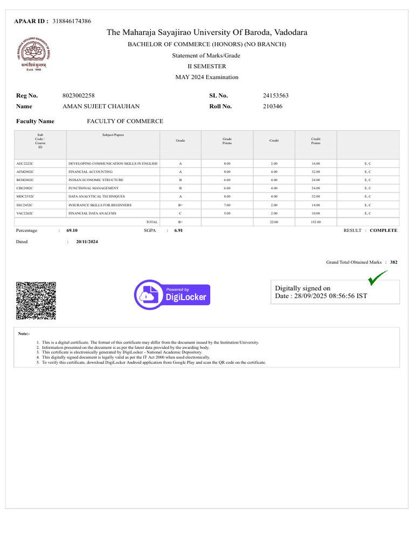
Task: Click the SGPA value 6.91
Action: click(x=178, y=230)
